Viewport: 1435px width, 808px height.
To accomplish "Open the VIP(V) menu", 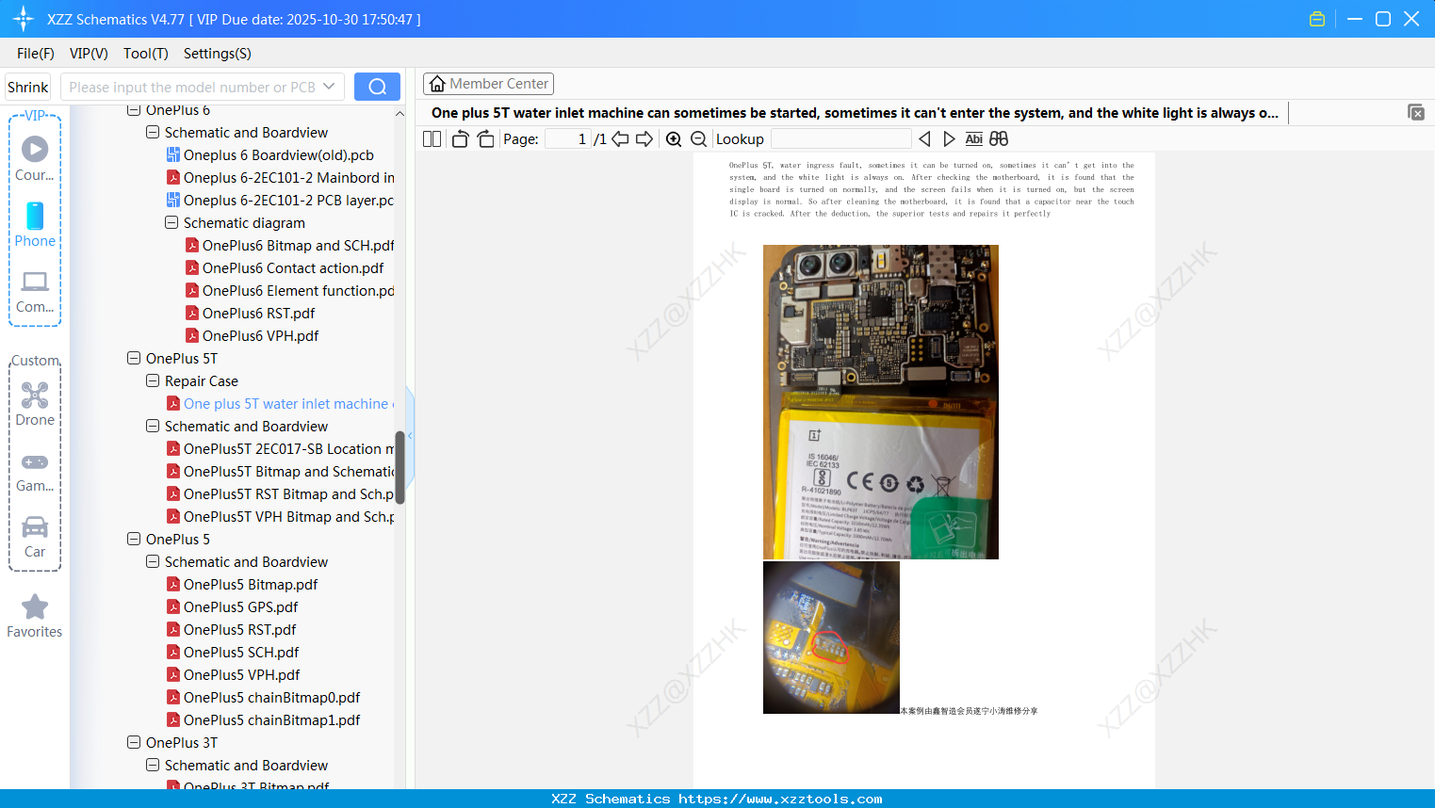I will pyautogui.click(x=89, y=54).
